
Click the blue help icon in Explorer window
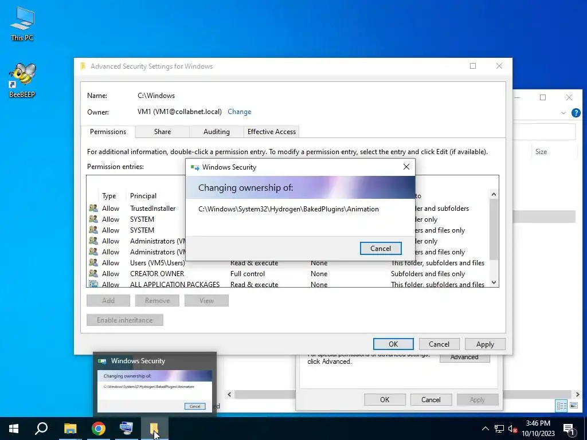point(576,113)
